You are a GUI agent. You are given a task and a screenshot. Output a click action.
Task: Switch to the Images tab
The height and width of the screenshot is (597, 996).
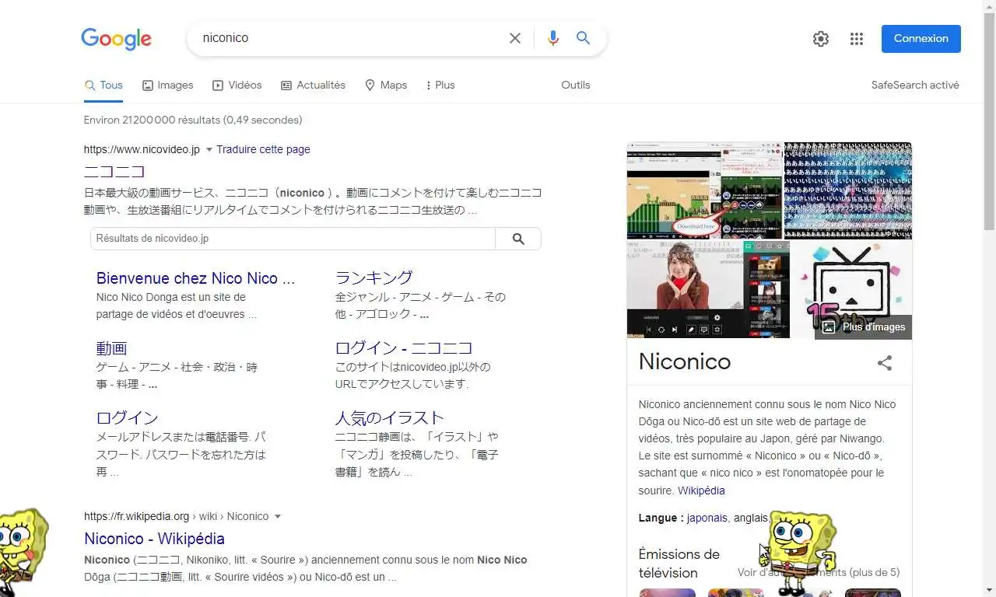tap(167, 86)
